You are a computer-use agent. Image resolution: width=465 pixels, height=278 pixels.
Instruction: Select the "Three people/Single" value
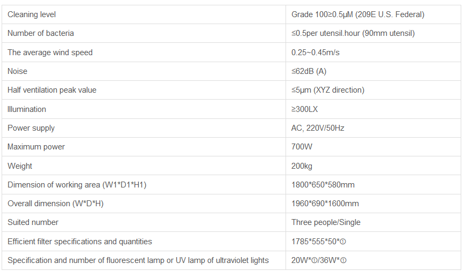pyautogui.click(x=326, y=222)
